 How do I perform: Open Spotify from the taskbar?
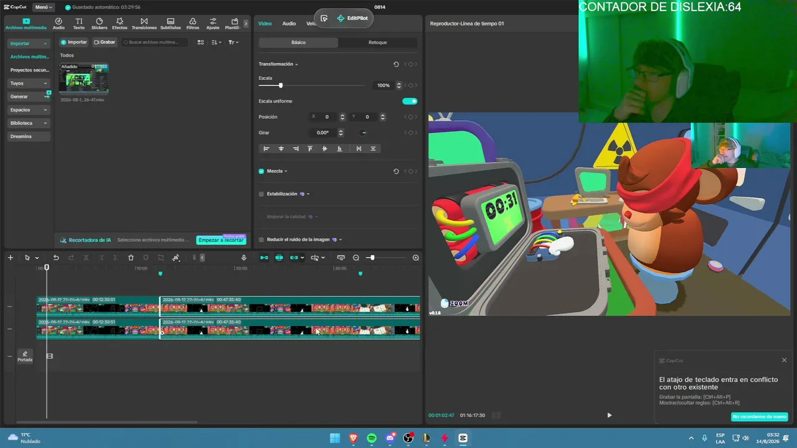click(372, 438)
